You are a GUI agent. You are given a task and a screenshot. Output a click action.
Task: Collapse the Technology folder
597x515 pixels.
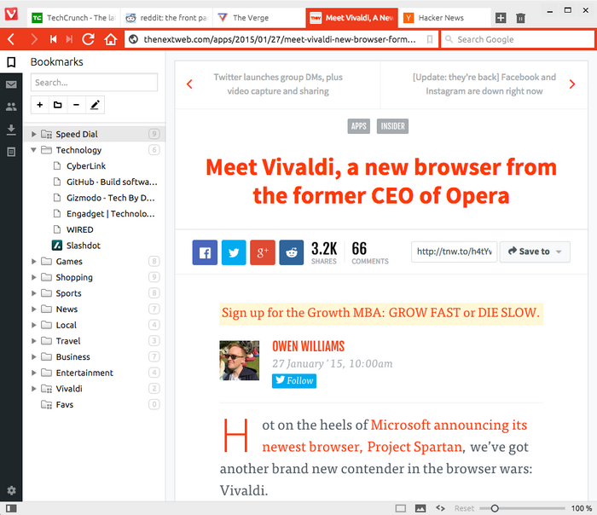[33, 150]
